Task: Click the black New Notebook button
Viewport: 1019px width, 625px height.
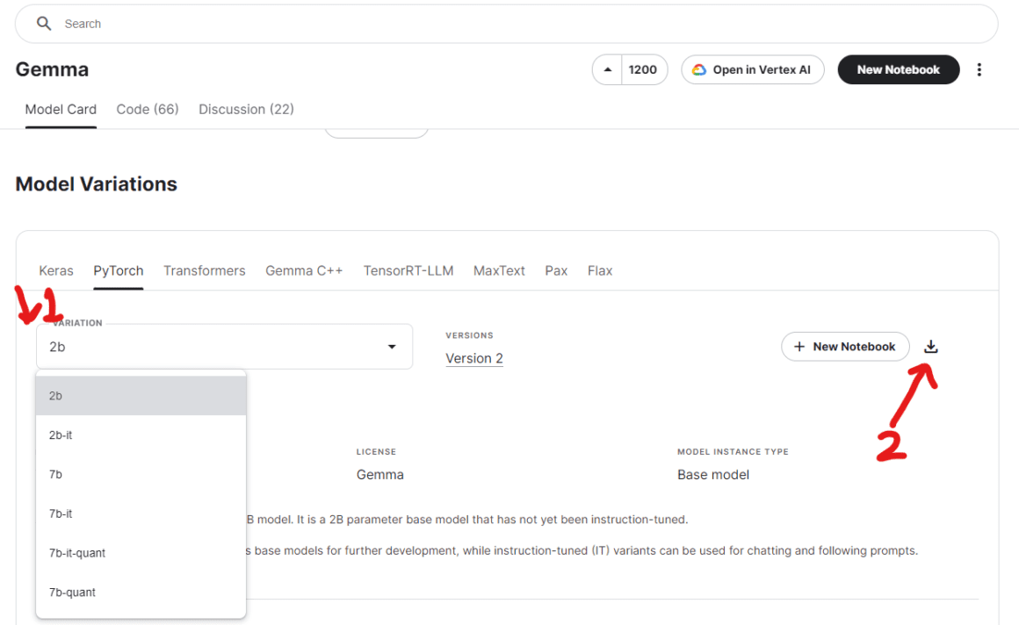Action: click(x=898, y=69)
